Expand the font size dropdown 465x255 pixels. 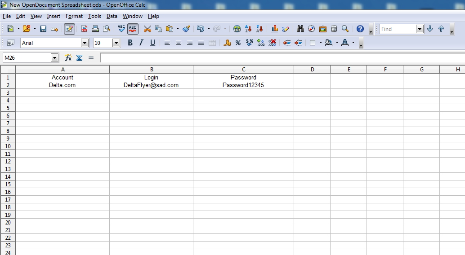click(116, 43)
